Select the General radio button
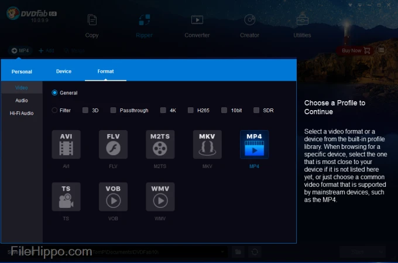This screenshot has height=263, width=398. pyautogui.click(x=54, y=93)
